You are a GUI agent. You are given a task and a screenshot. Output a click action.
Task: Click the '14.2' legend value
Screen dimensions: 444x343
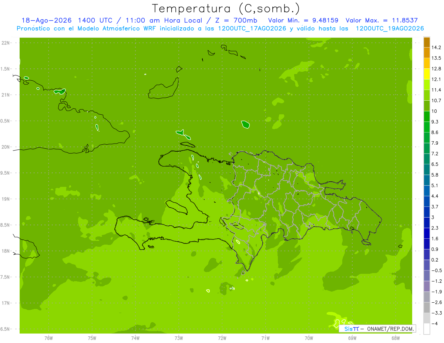(436, 47)
